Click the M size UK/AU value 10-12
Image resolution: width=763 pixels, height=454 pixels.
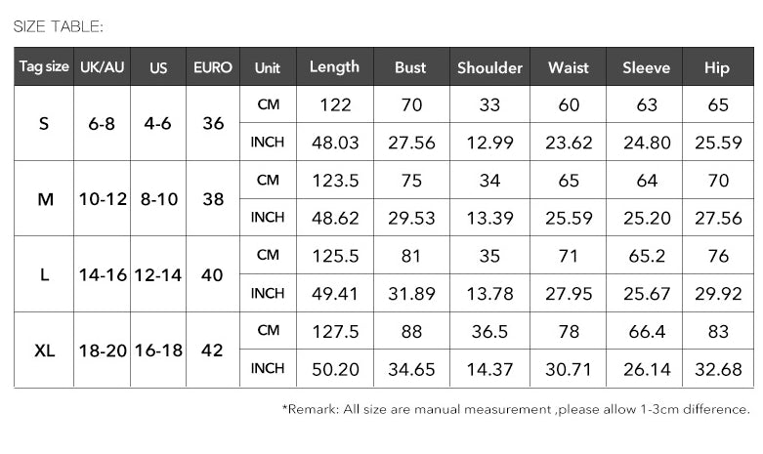(103, 199)
